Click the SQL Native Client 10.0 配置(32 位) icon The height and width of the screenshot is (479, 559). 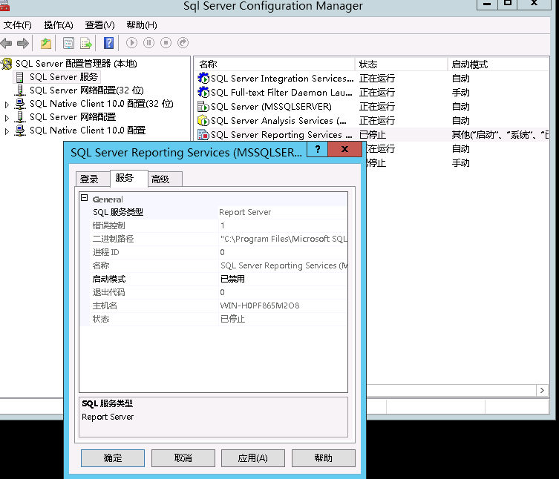coord(20,104)
